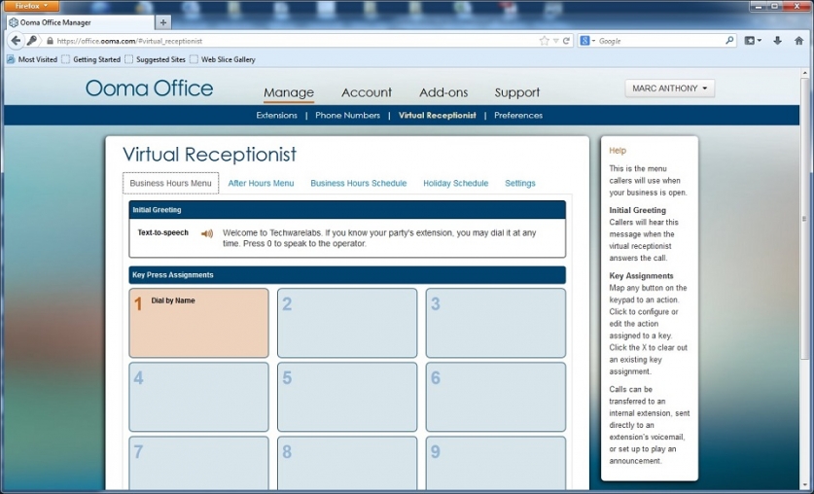Open the URL history dropdown arrow
Viewport: 814px width, 494px height.
coord(555,41)
